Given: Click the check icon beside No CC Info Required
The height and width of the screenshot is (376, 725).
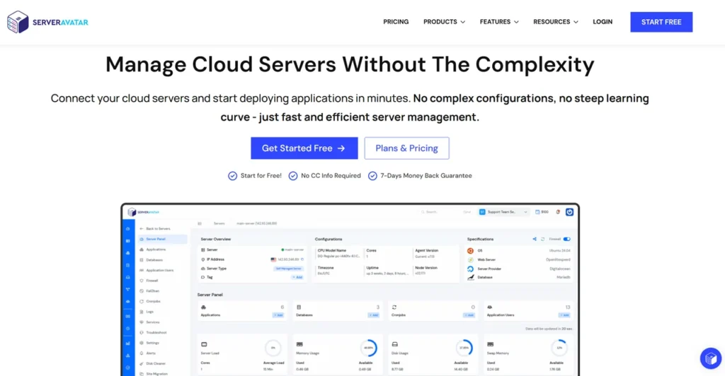Looking at the screenshot, I should [293, 176].
